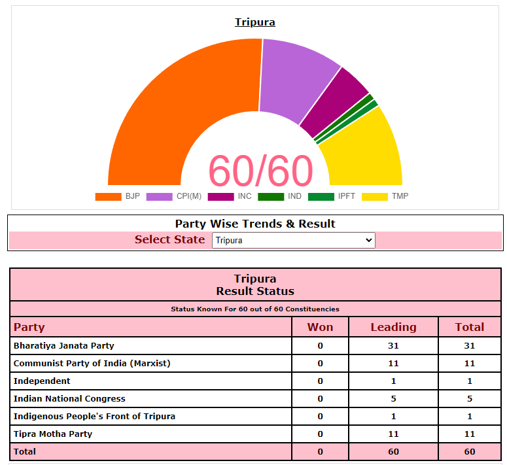Click the magenta INC legend swatch
The height and width of the screenshot is (465, 507).
tap(221, 196)
